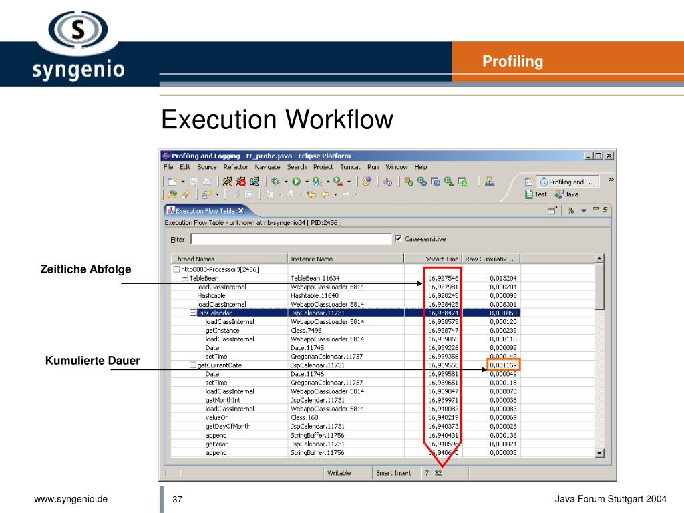This screenshot has width=684, height=513.
Task: Open the Navigate menu
Action: 267,167
